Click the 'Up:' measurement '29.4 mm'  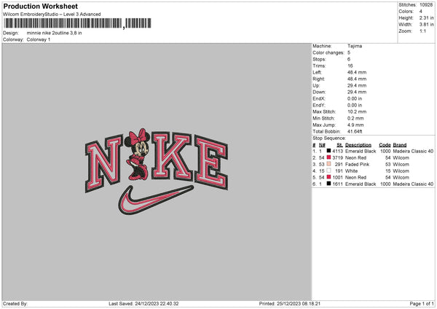coord(357,85)
